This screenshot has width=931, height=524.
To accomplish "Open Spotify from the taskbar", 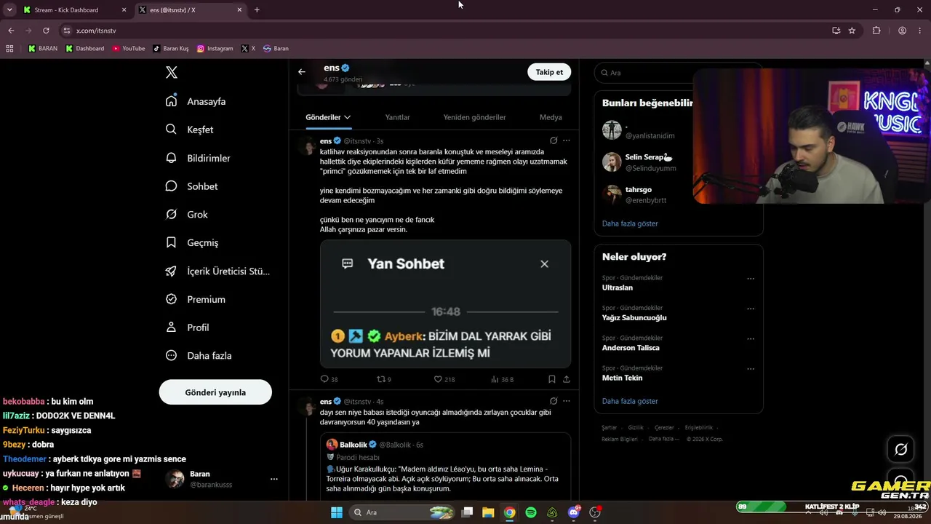I will pos(531,512).
